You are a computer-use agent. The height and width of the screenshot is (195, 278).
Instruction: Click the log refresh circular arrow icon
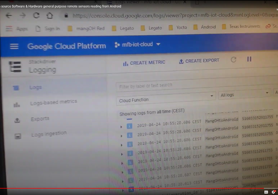tap(234, 60)
